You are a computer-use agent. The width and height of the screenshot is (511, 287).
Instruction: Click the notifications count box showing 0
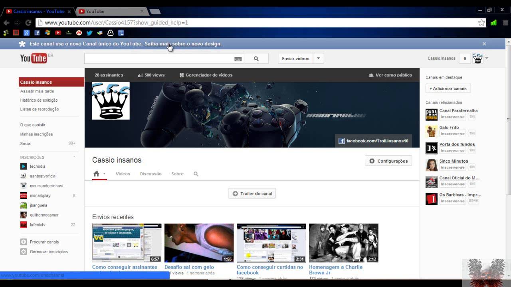(464, 59)
